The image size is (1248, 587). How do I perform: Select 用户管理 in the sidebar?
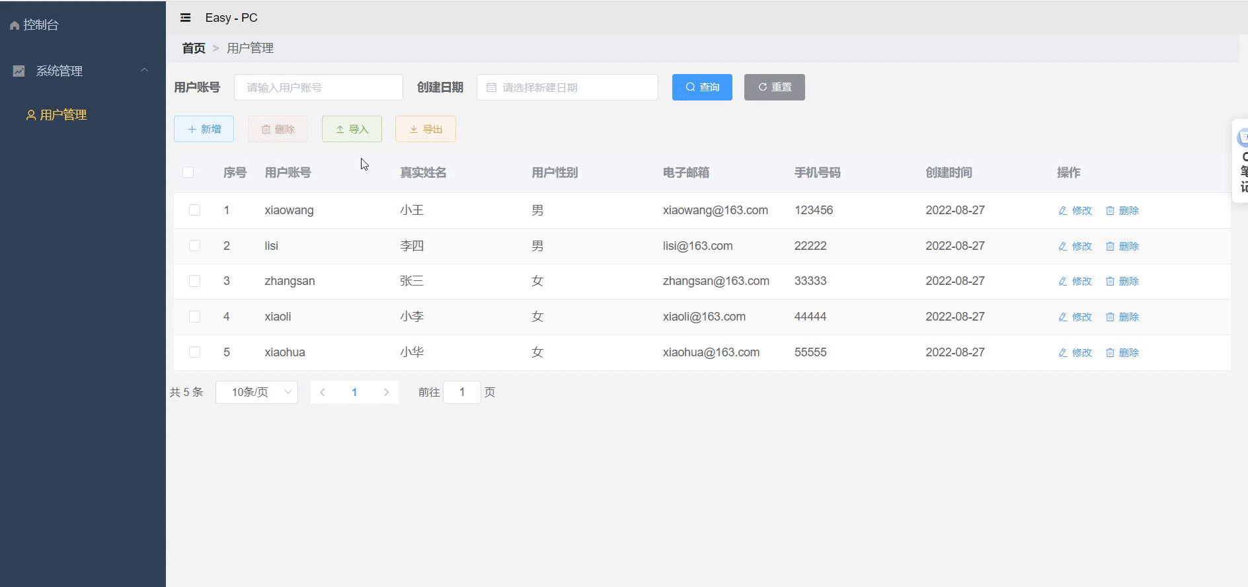pyautogui.click(x=56, y=115)
